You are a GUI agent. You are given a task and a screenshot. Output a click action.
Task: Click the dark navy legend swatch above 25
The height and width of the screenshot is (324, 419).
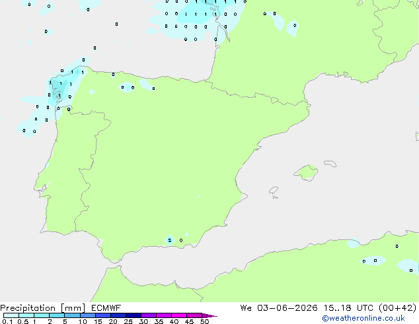[133, 315]
